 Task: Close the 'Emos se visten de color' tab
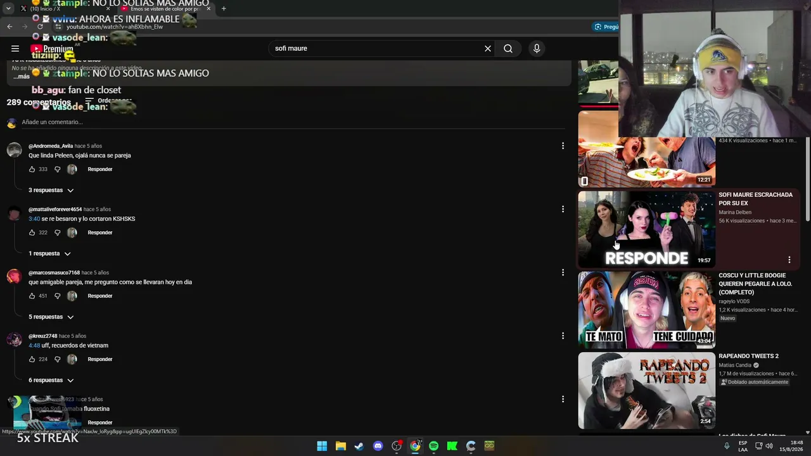[208, 9]
